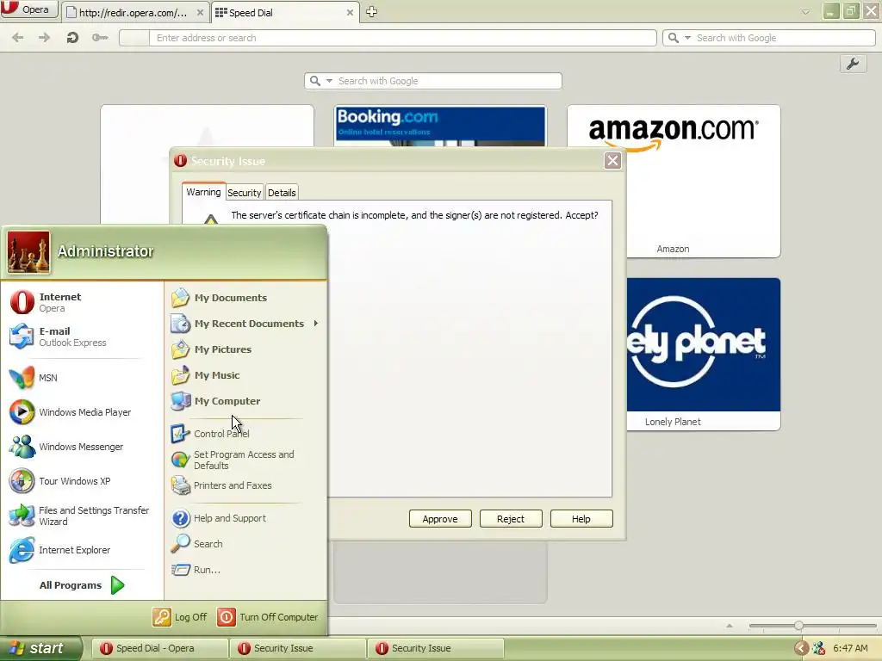882x661 pixels.
Task: Click the password wand key icon
Action: 100,38
